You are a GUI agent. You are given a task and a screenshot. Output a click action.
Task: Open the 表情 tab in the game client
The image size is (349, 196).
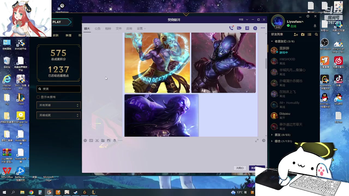(68, 35)
